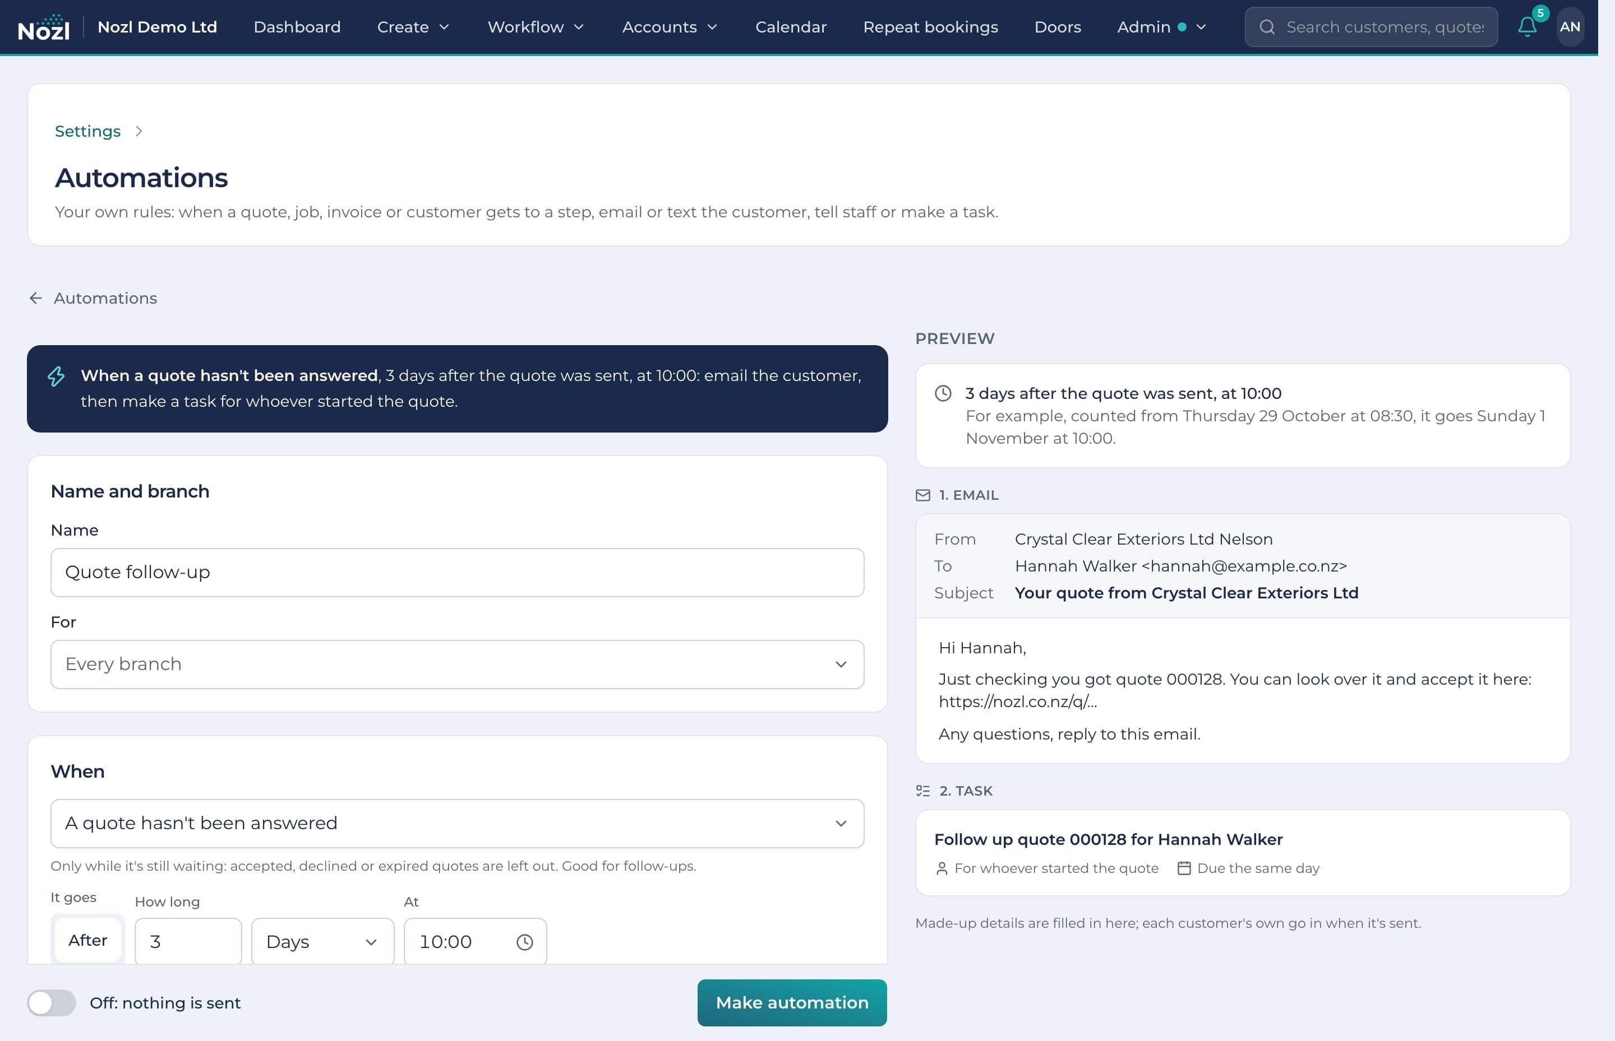The image size is (1615, 1041).
Task: Click the PREVIEW section heading
Action: (x=954, y=338)
